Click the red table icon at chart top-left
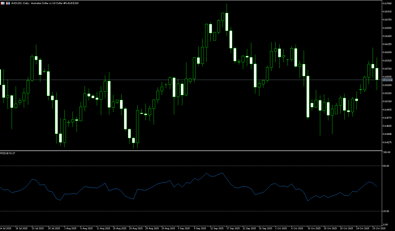Viewport: 395px width, 231px height. click(x=3, y=3)
